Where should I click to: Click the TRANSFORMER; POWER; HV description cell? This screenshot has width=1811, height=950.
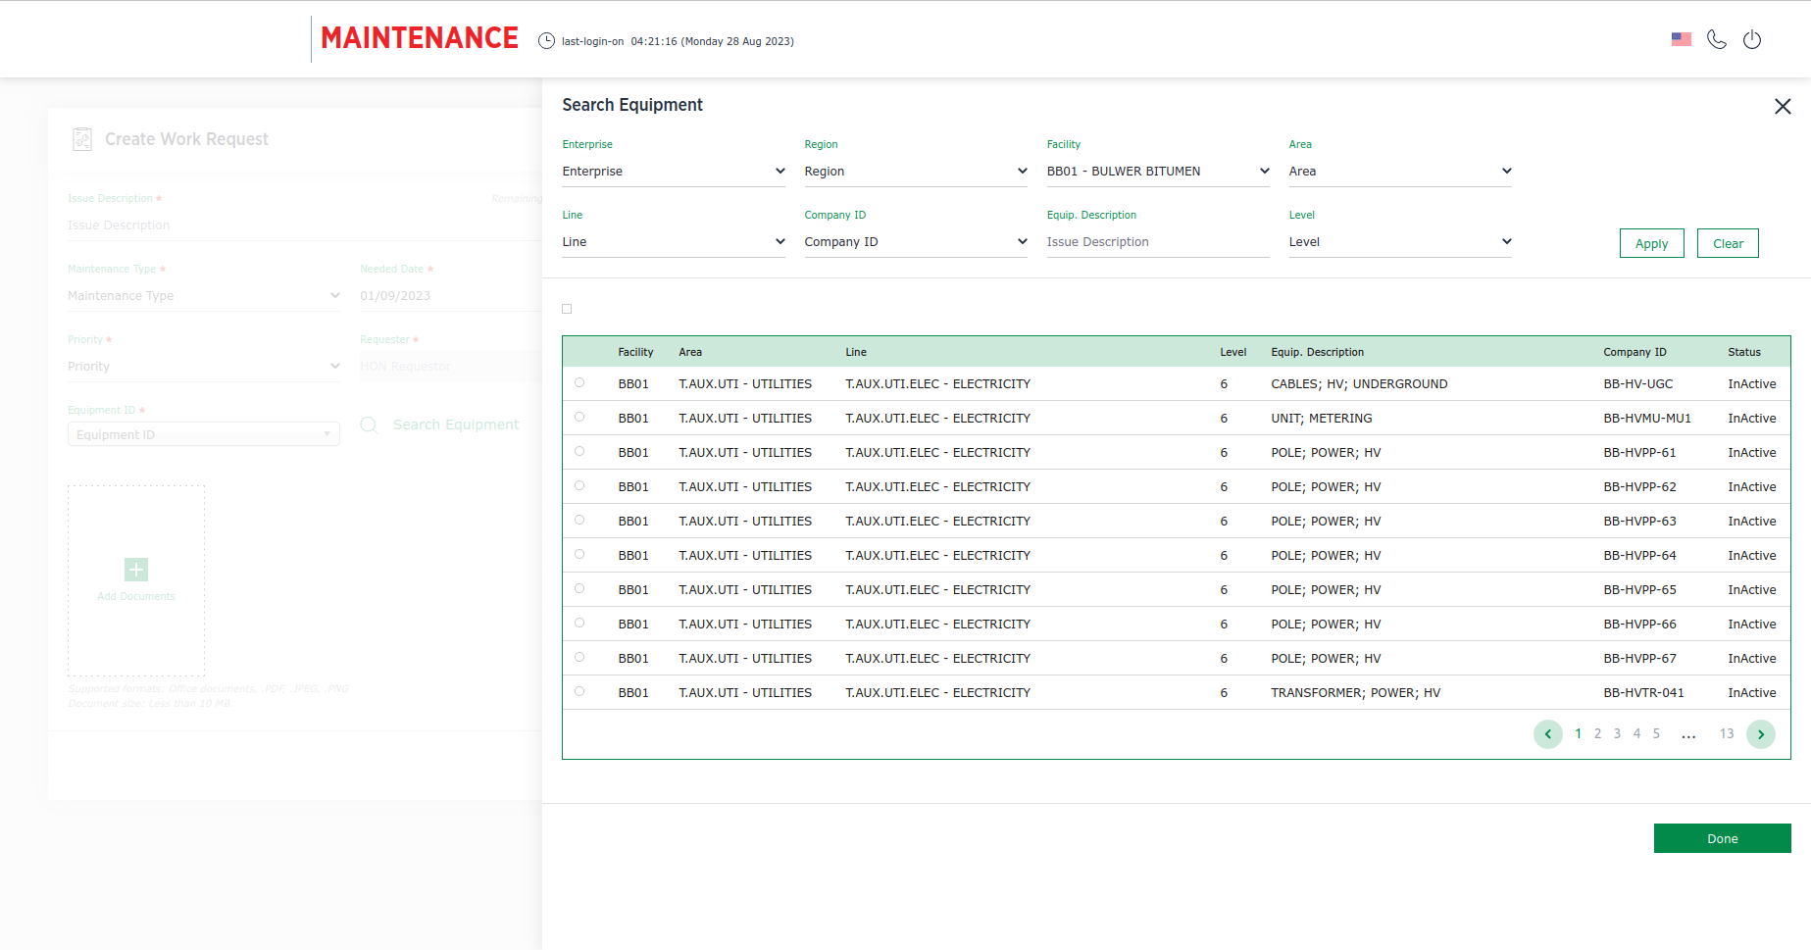(x=1355, y=693)
